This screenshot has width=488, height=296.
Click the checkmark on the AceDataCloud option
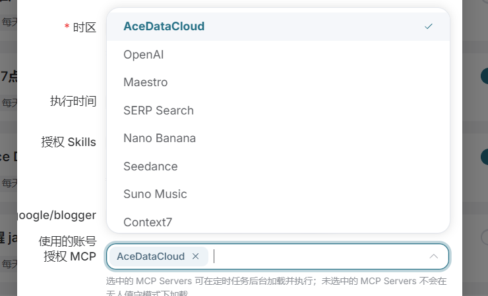429,26
